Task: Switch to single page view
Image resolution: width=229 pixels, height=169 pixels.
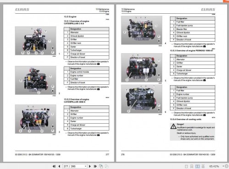Action: tap(186, 166)
